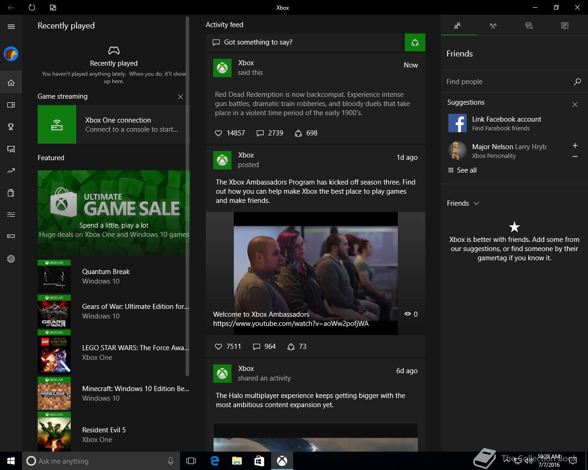Image resolution: width=588 pixels, height=470 pixels.
Task: Click the back arrow in title bar
Action: 11,7
